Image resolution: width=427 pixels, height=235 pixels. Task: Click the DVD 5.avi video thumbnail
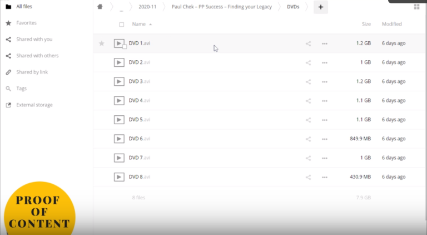click(119, 120)
